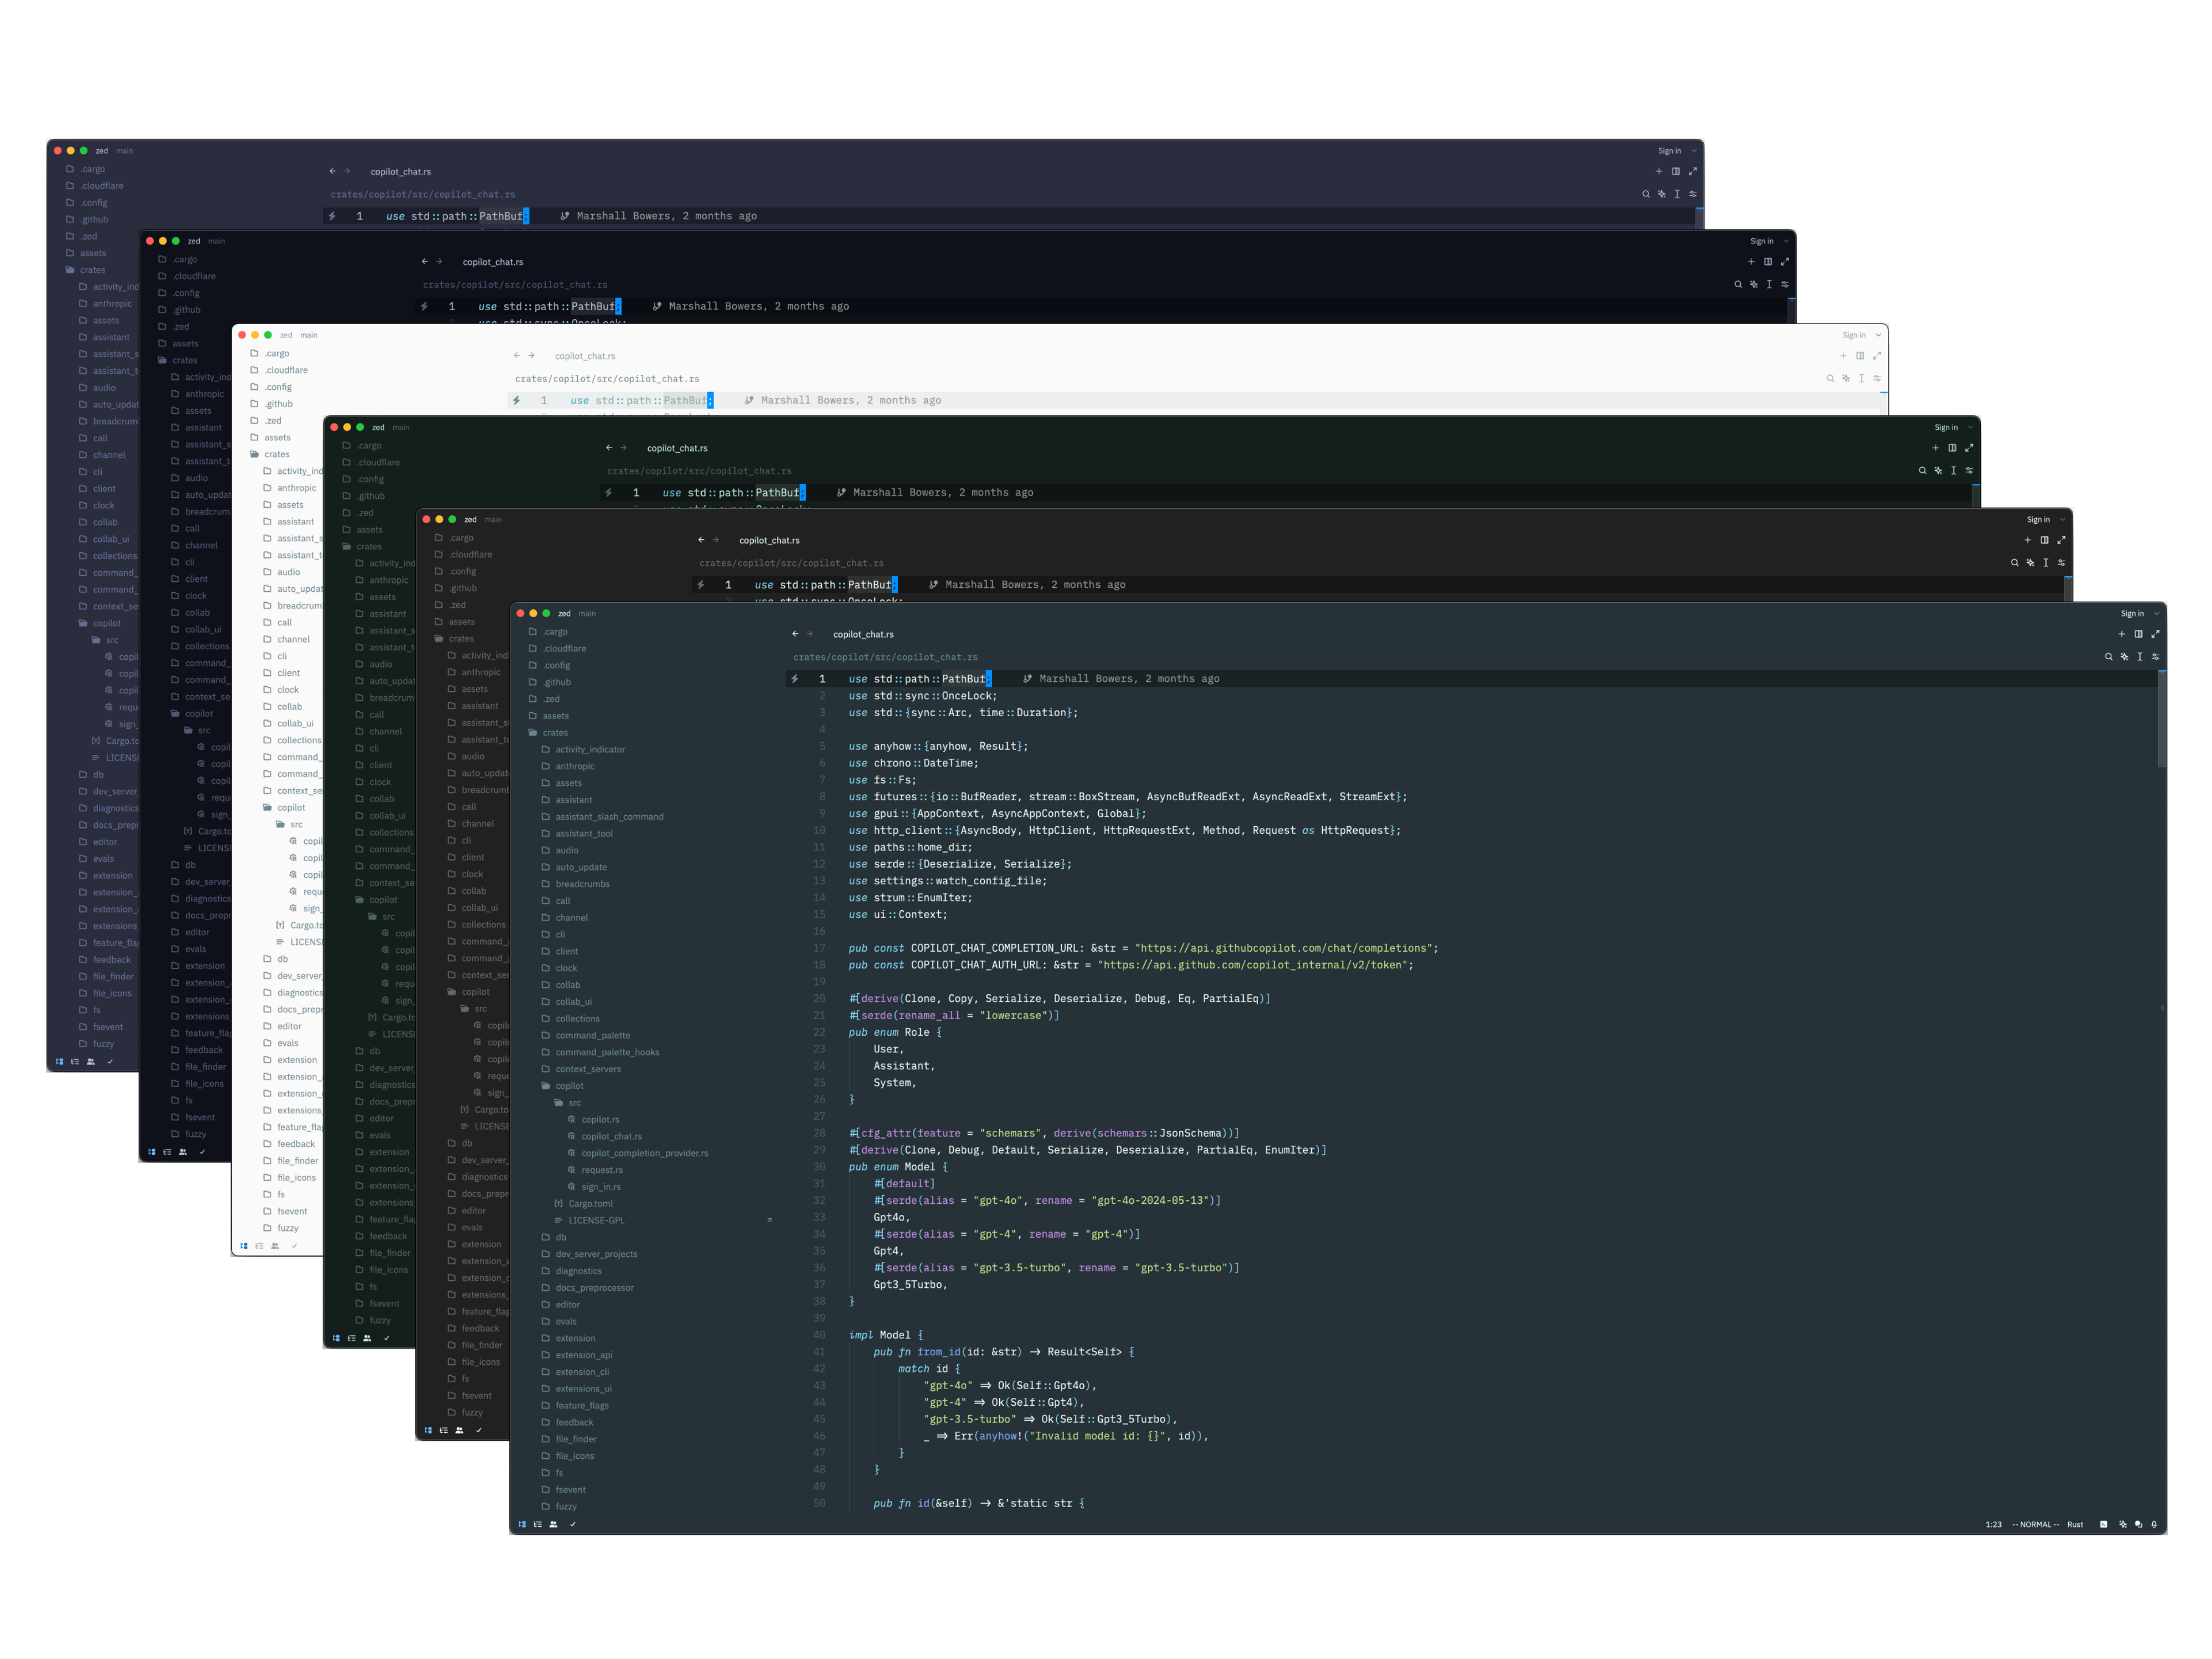Open assistant panel sparkle icon in status bar

pos(2122,1524)
